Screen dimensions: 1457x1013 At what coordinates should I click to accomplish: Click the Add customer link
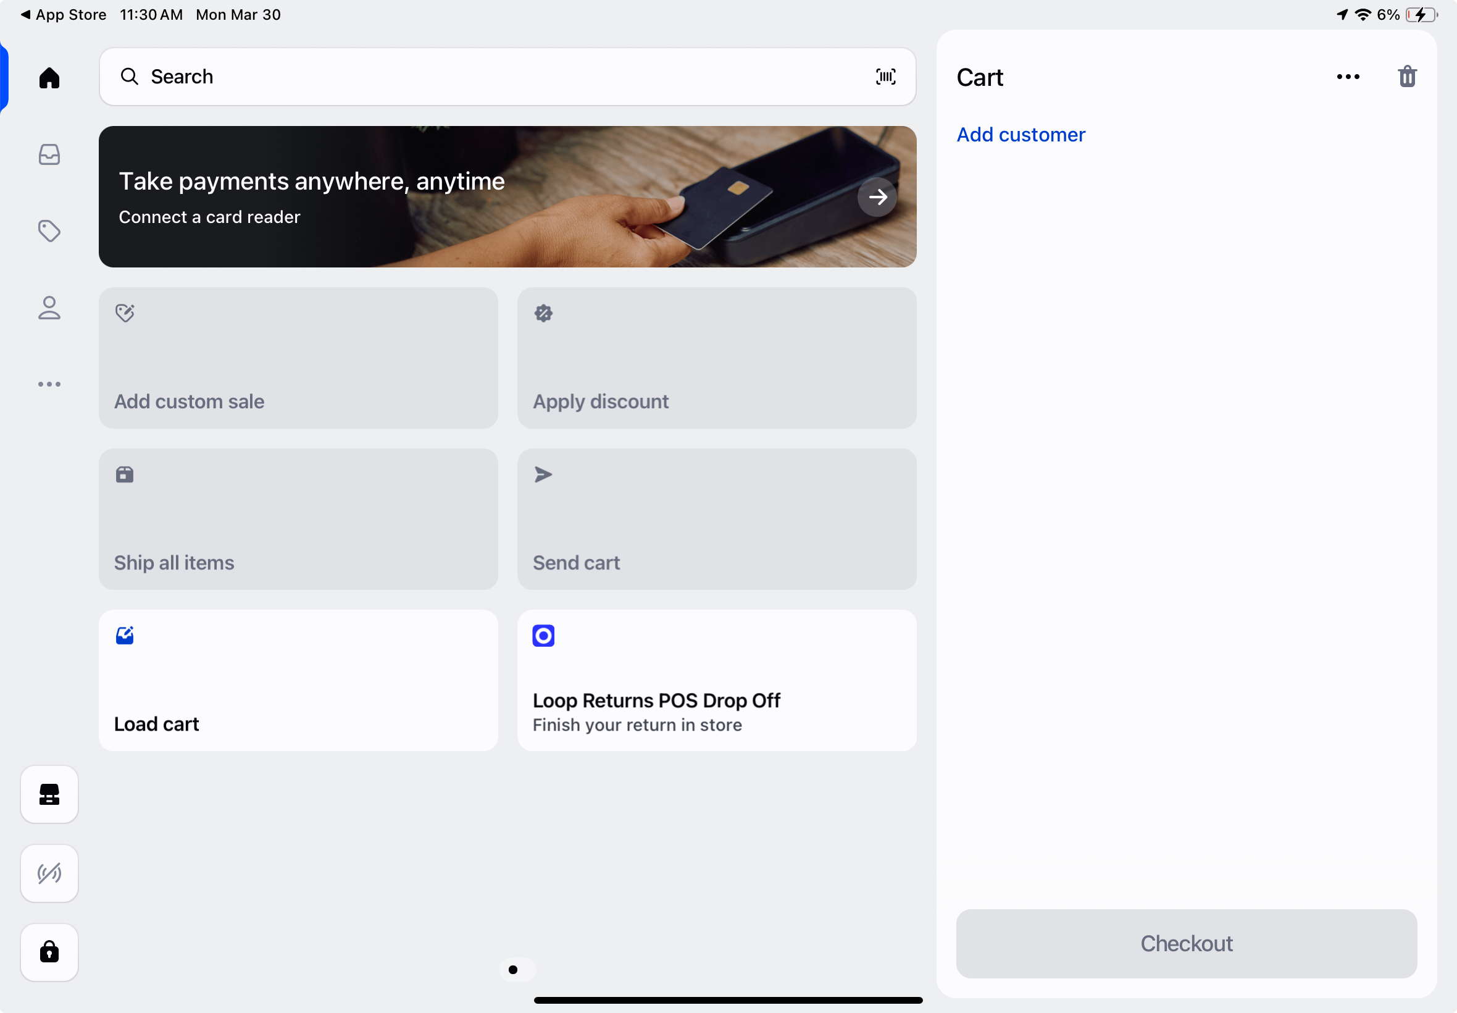1021,135
